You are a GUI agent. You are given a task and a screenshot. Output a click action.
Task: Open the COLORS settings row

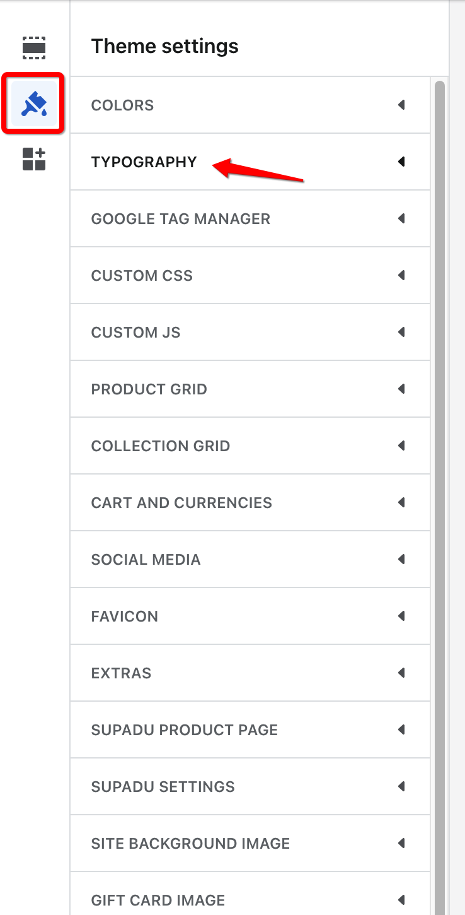[250, 105]
